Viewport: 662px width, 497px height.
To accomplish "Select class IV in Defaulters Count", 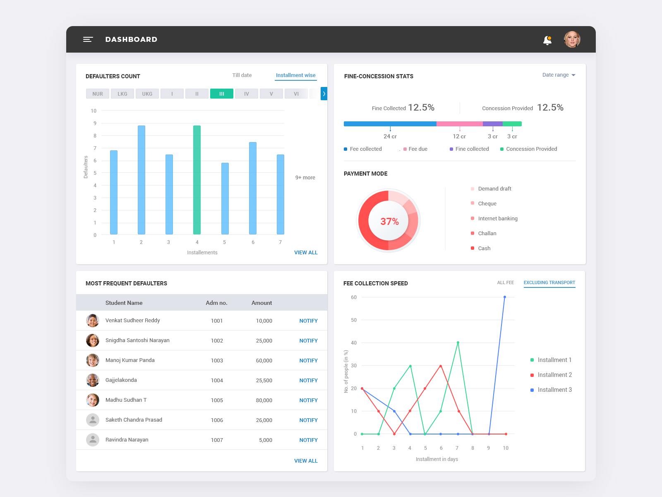I will (246, 94).
